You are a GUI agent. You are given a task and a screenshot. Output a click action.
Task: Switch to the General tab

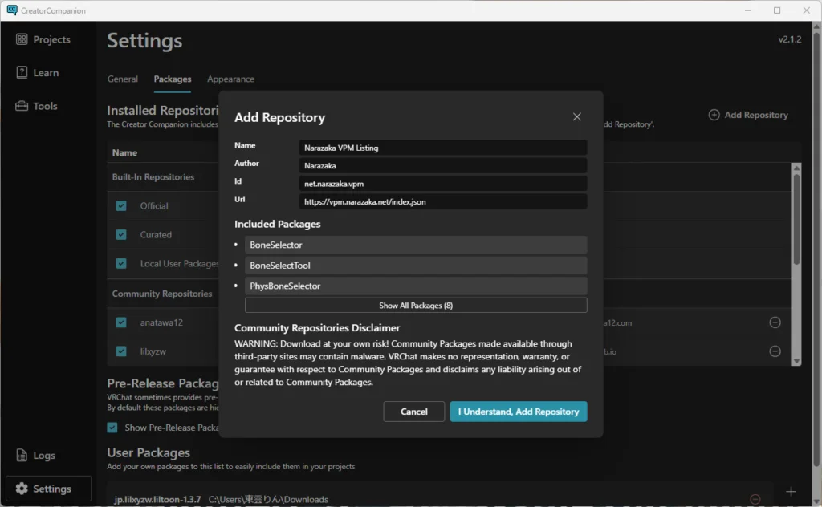(123, 79)
